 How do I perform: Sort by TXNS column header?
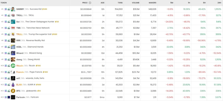(120, 3)
